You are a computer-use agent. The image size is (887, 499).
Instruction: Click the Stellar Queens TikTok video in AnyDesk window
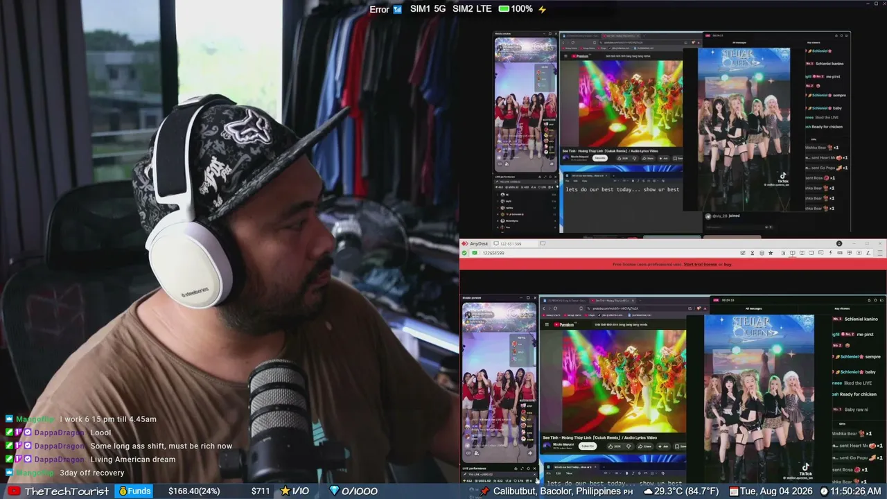[759, 399]
